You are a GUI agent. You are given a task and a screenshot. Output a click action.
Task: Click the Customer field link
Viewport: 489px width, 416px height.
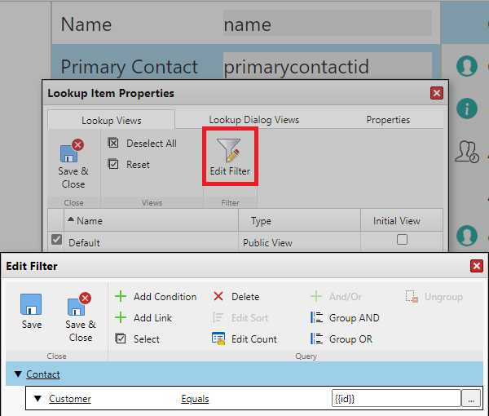(x=70, y=399)
